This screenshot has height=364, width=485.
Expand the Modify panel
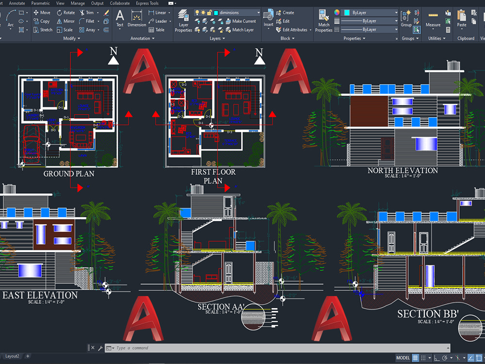click(78, 38)
